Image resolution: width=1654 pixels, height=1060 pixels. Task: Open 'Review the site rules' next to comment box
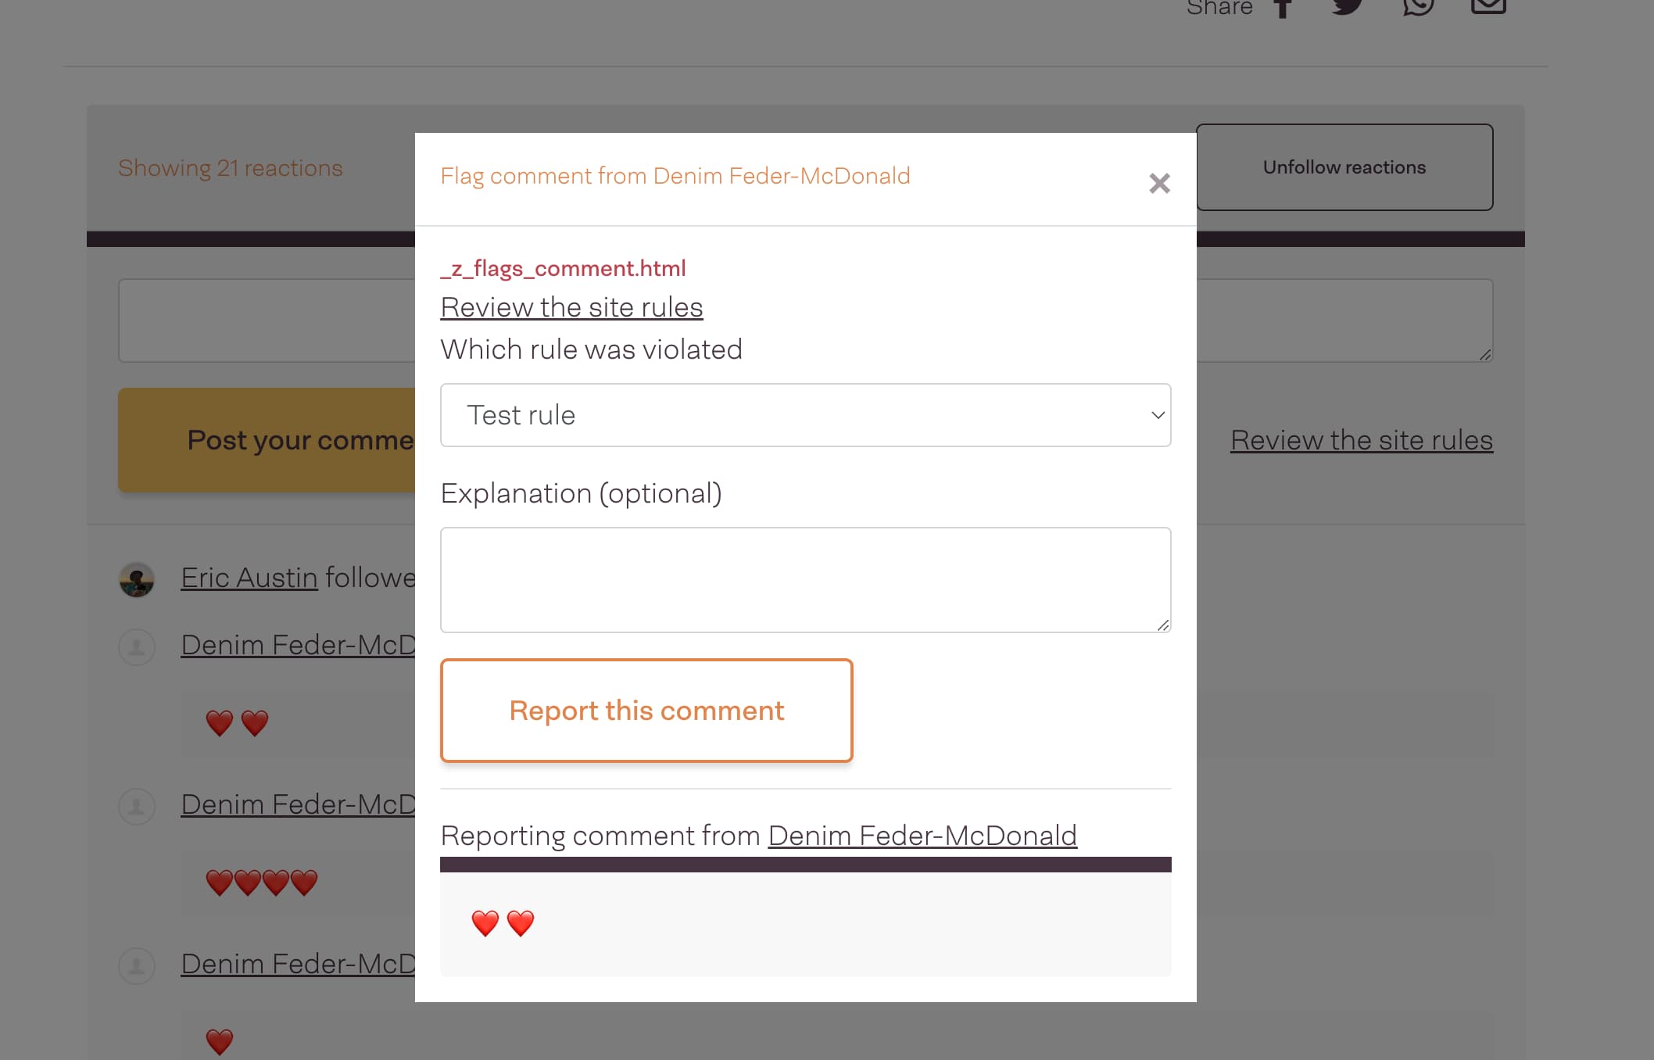click(x=1362, y=439)
